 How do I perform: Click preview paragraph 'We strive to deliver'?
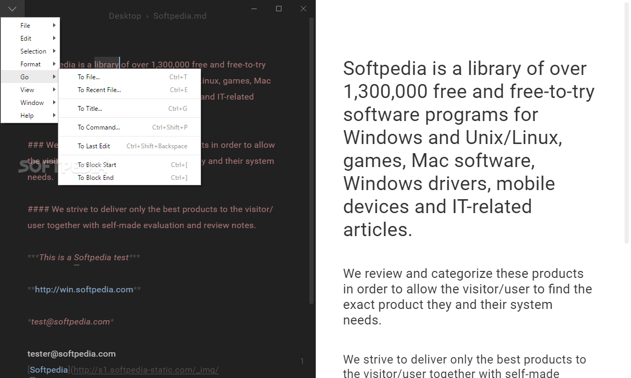[x=464, y=366]
